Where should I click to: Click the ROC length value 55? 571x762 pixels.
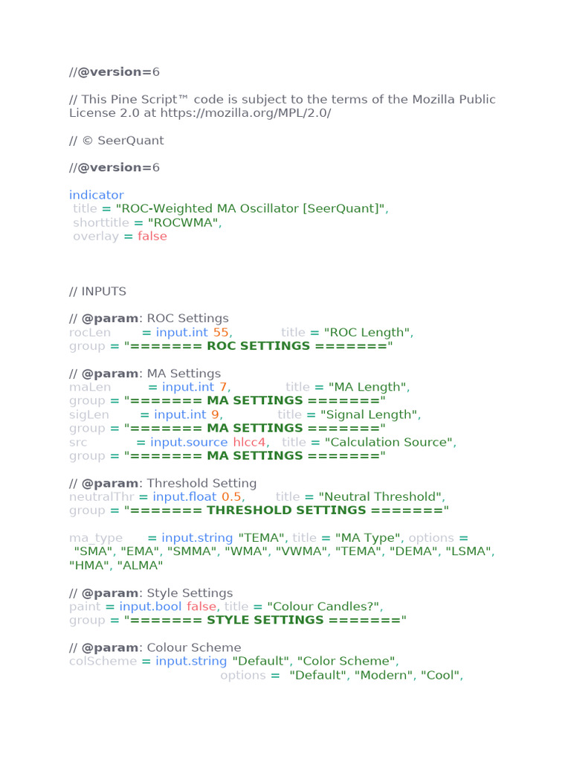221,333
